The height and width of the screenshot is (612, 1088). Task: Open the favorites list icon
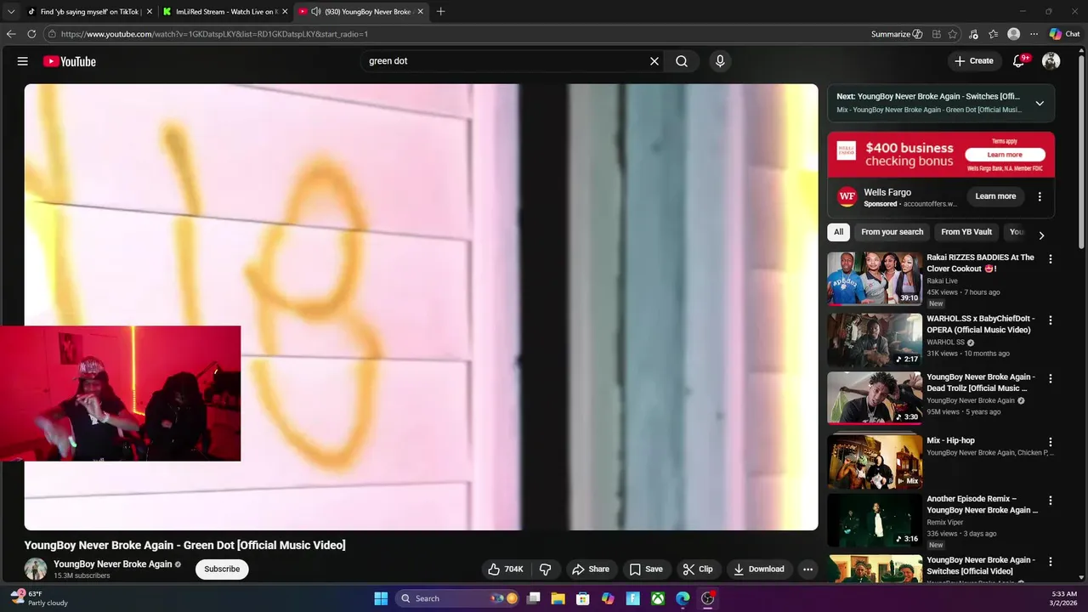tap(994, 34)
